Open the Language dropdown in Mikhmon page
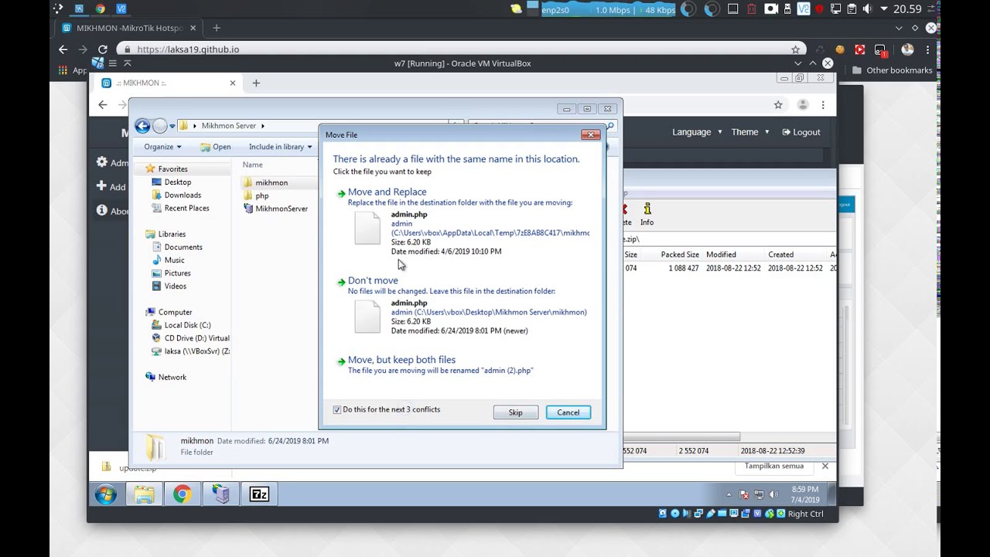The image size is (990, 557). click(x=697, y=132)
